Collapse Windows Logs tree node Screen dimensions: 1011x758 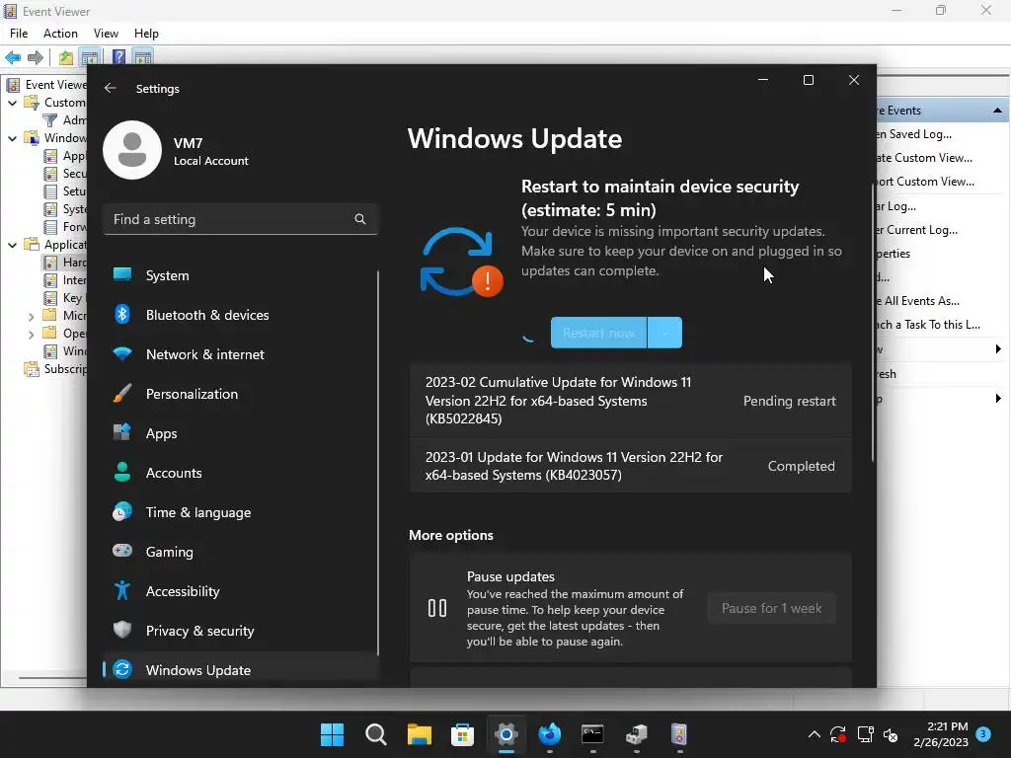pyautogui.click(x=12, y=138)
